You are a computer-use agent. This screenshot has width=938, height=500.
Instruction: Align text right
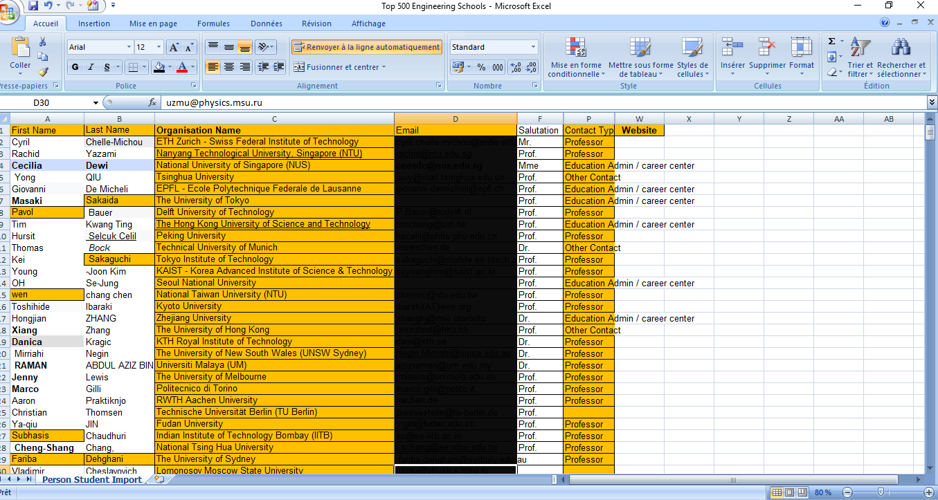click(x=244, y=67)
